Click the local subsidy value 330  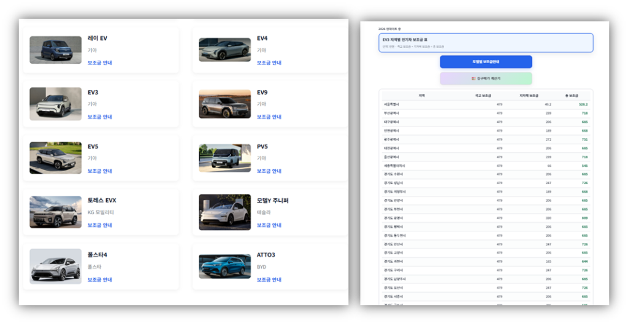click(x=549, y=218)
